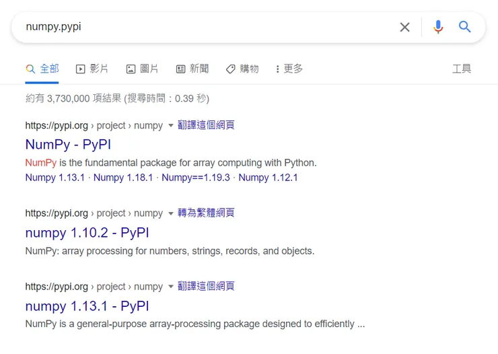
Task: Expand the dropdown arrow beside the numpy 1.10.2 URL
Action: click(x=171, y=213)
